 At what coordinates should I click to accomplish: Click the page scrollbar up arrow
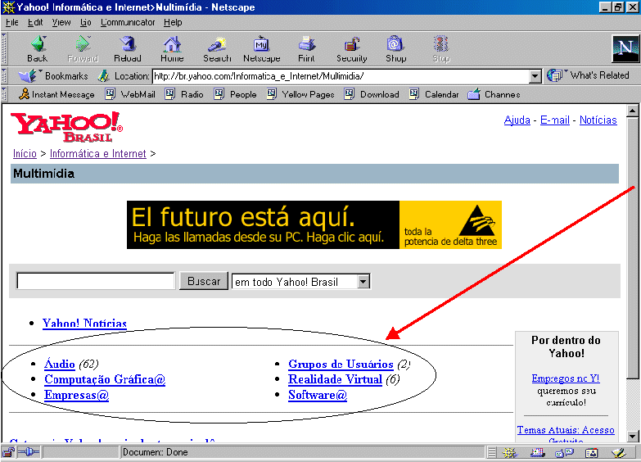coord(633,111)
